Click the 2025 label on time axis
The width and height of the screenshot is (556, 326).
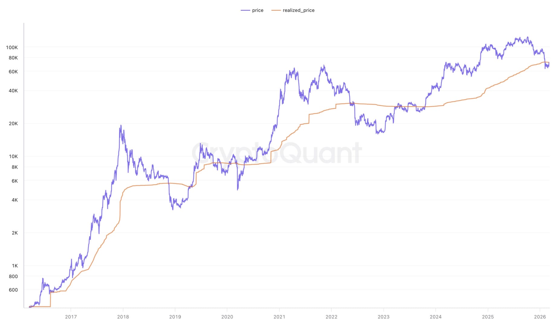(x=488, y=317)
